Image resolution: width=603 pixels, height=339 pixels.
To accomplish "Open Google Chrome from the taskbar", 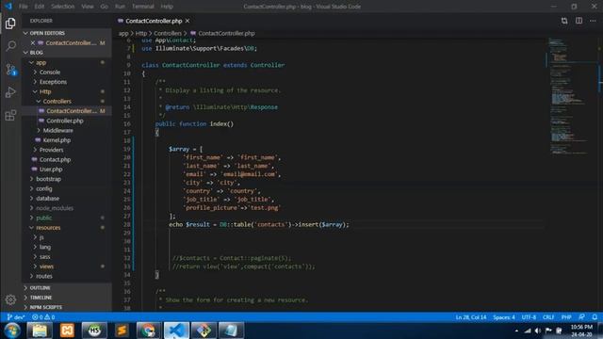I will click(x=148, y=331).
